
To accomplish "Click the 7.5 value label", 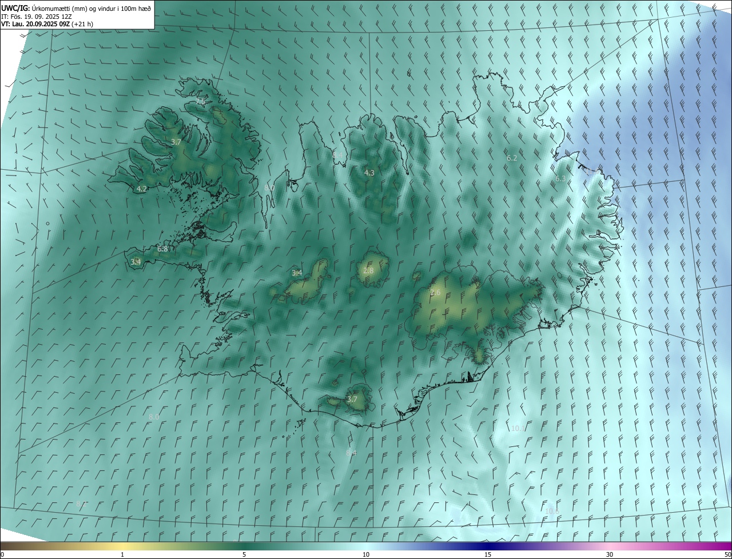I will click(200, 101).
